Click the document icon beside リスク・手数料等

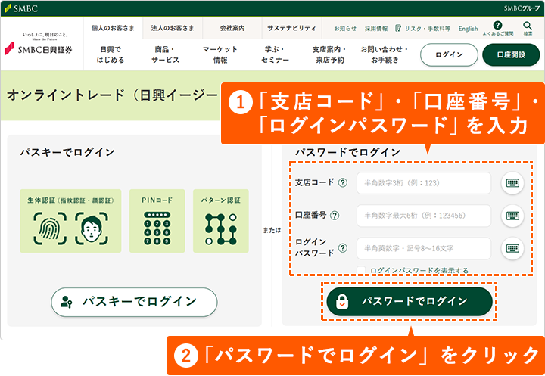click(x=398, y=28)
